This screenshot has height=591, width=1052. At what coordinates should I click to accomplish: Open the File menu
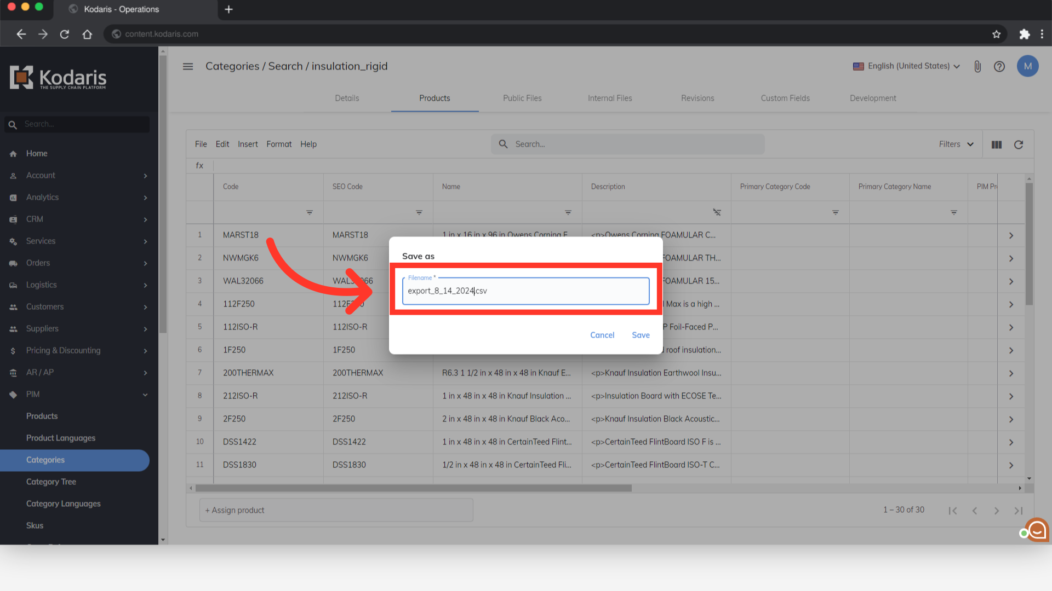coord(201,144)
